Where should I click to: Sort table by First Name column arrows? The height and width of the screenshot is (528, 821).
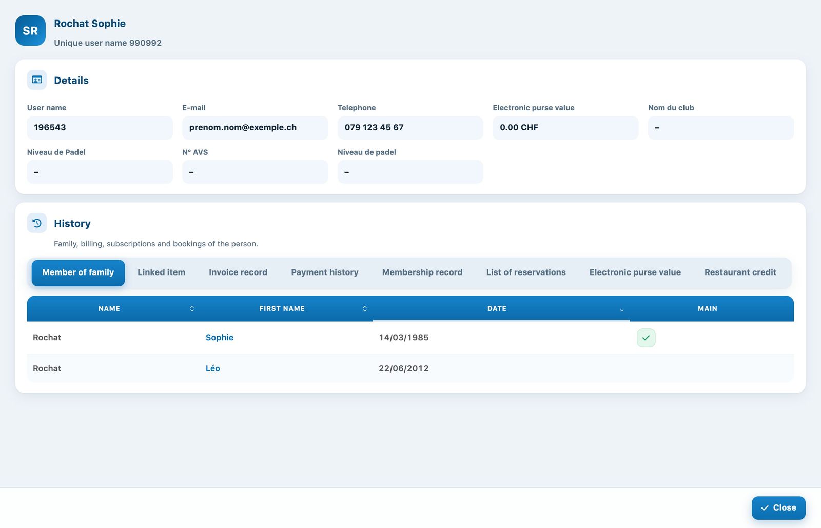(365, 309)
